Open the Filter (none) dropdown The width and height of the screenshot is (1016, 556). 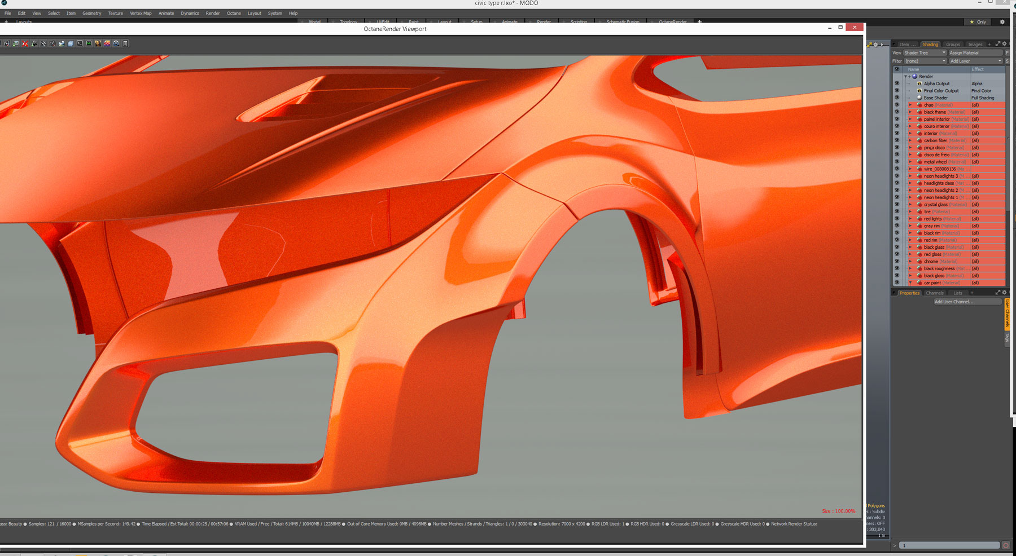[924, 61]
